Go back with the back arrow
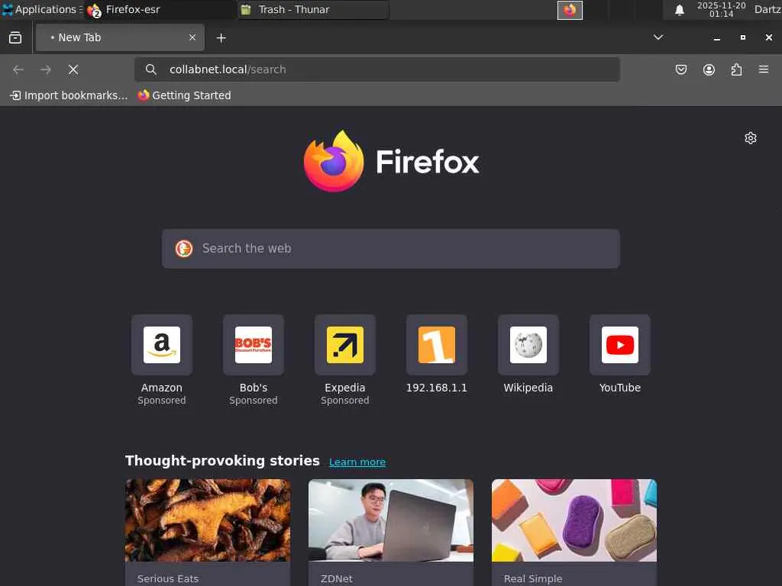Screen dimensions: 782x586 coord(18,69)
